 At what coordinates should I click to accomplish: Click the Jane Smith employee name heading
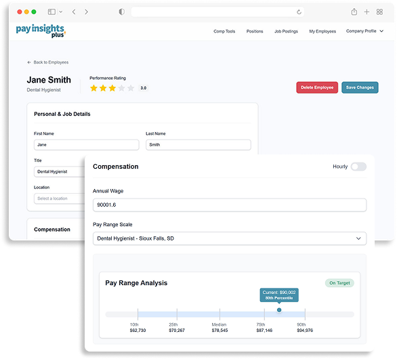[x=49, y=80]
